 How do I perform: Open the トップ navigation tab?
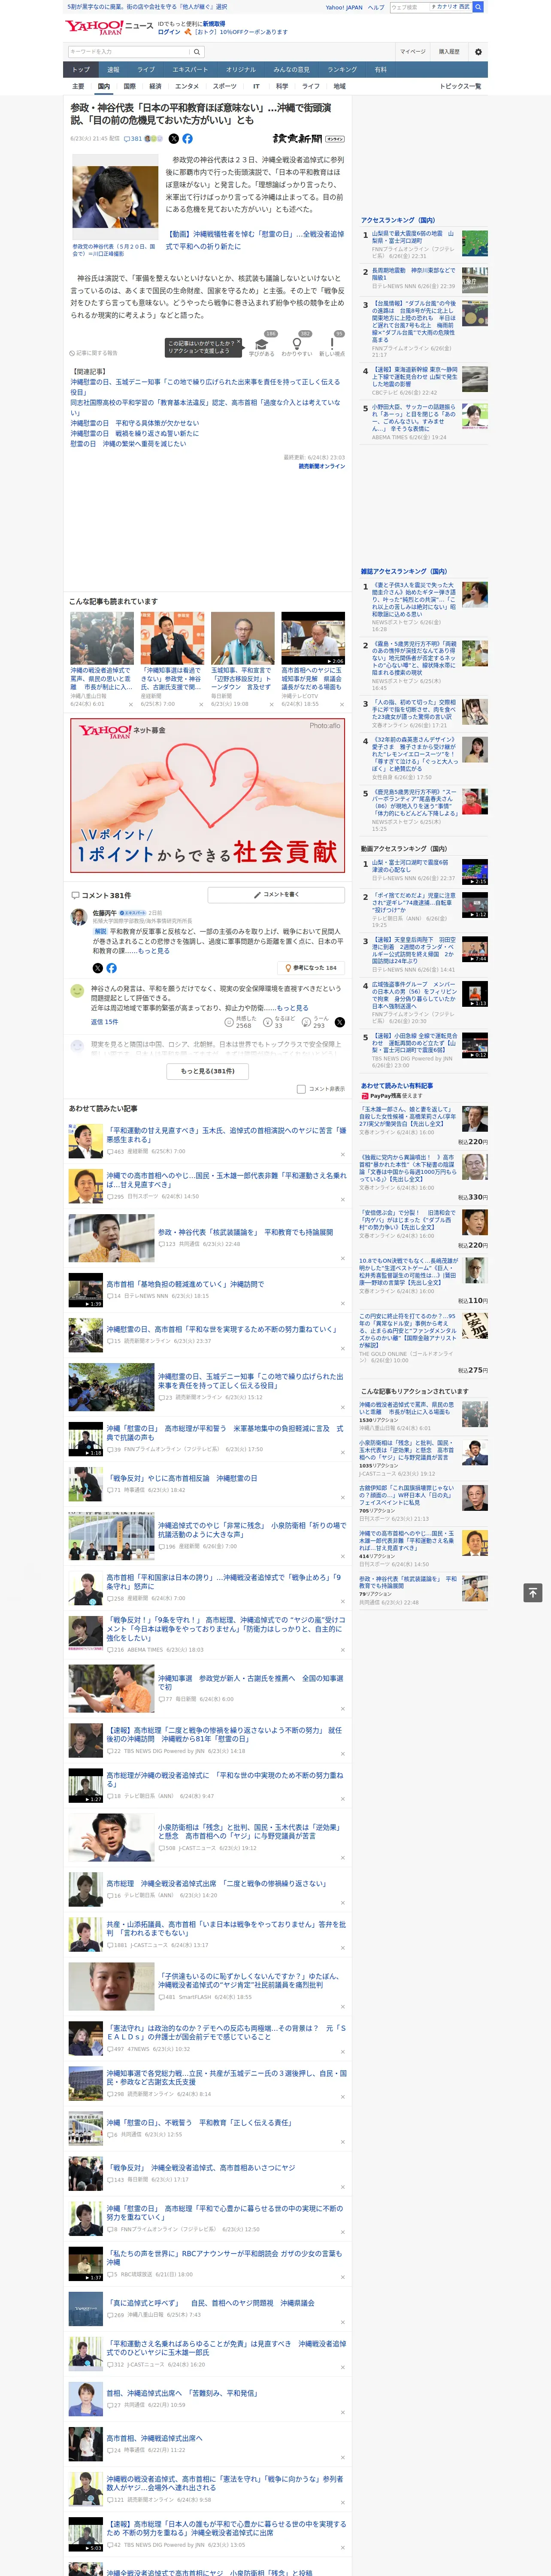pyautogui.click(x=81, y=70)
